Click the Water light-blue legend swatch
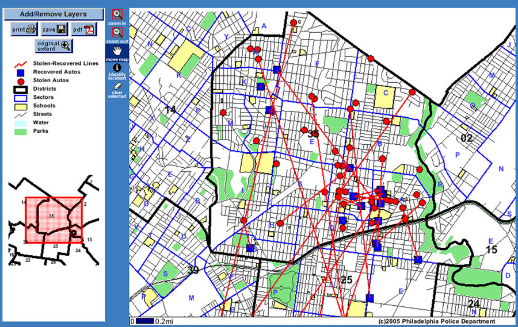Viewport: 518px width, 327px height. pyautogui.click(x=20, y=124)
